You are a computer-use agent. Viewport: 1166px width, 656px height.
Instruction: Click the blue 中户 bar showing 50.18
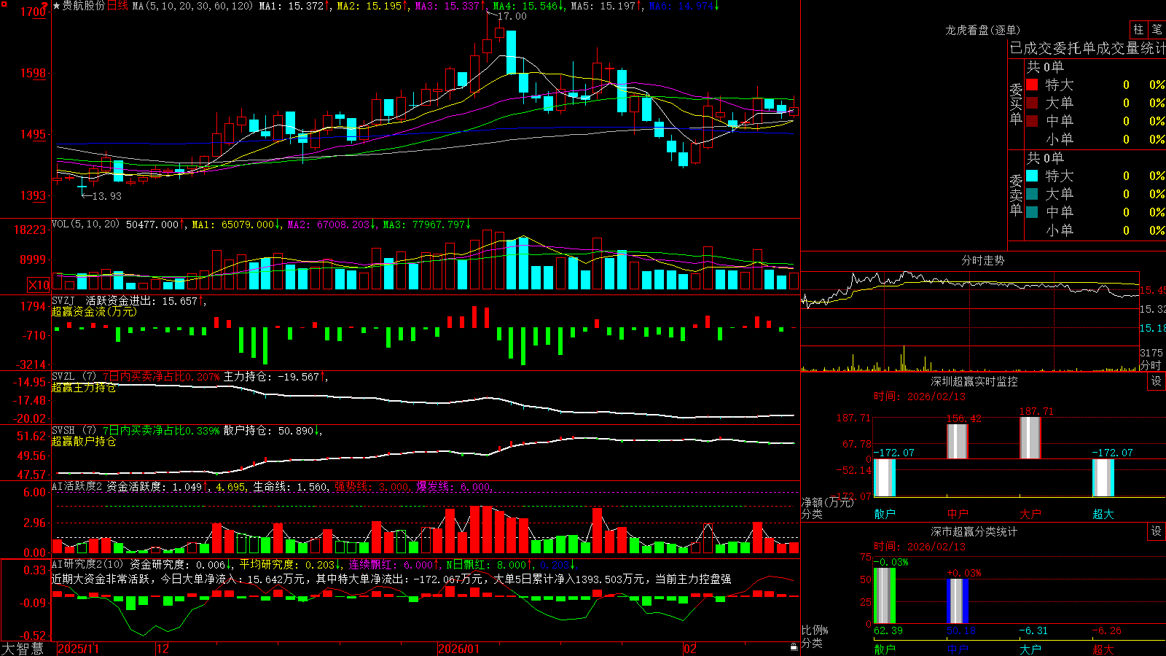958,601
